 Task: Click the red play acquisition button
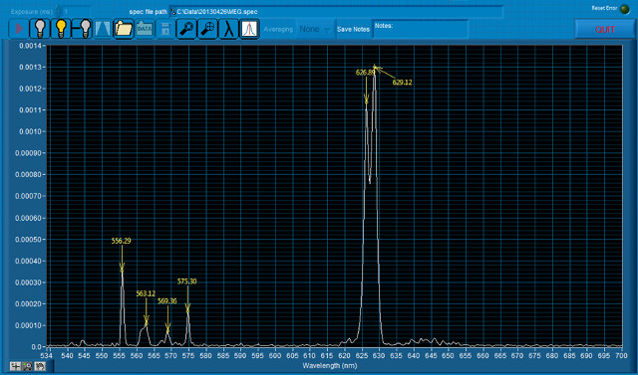pyautogui.click(x=19, y=29)
